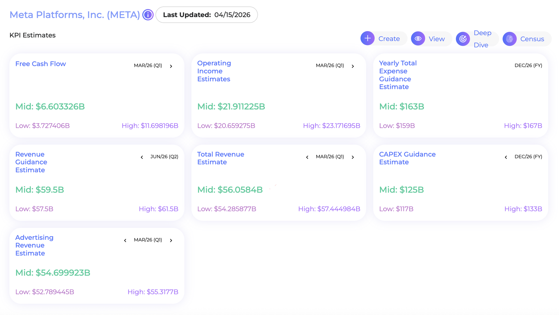559x315 pixels.
Task: Click 'Mid: $163B' value
Action: [401, 107]
